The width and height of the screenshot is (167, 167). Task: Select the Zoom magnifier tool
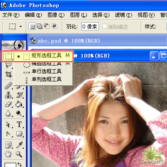(x=19, y=154)
